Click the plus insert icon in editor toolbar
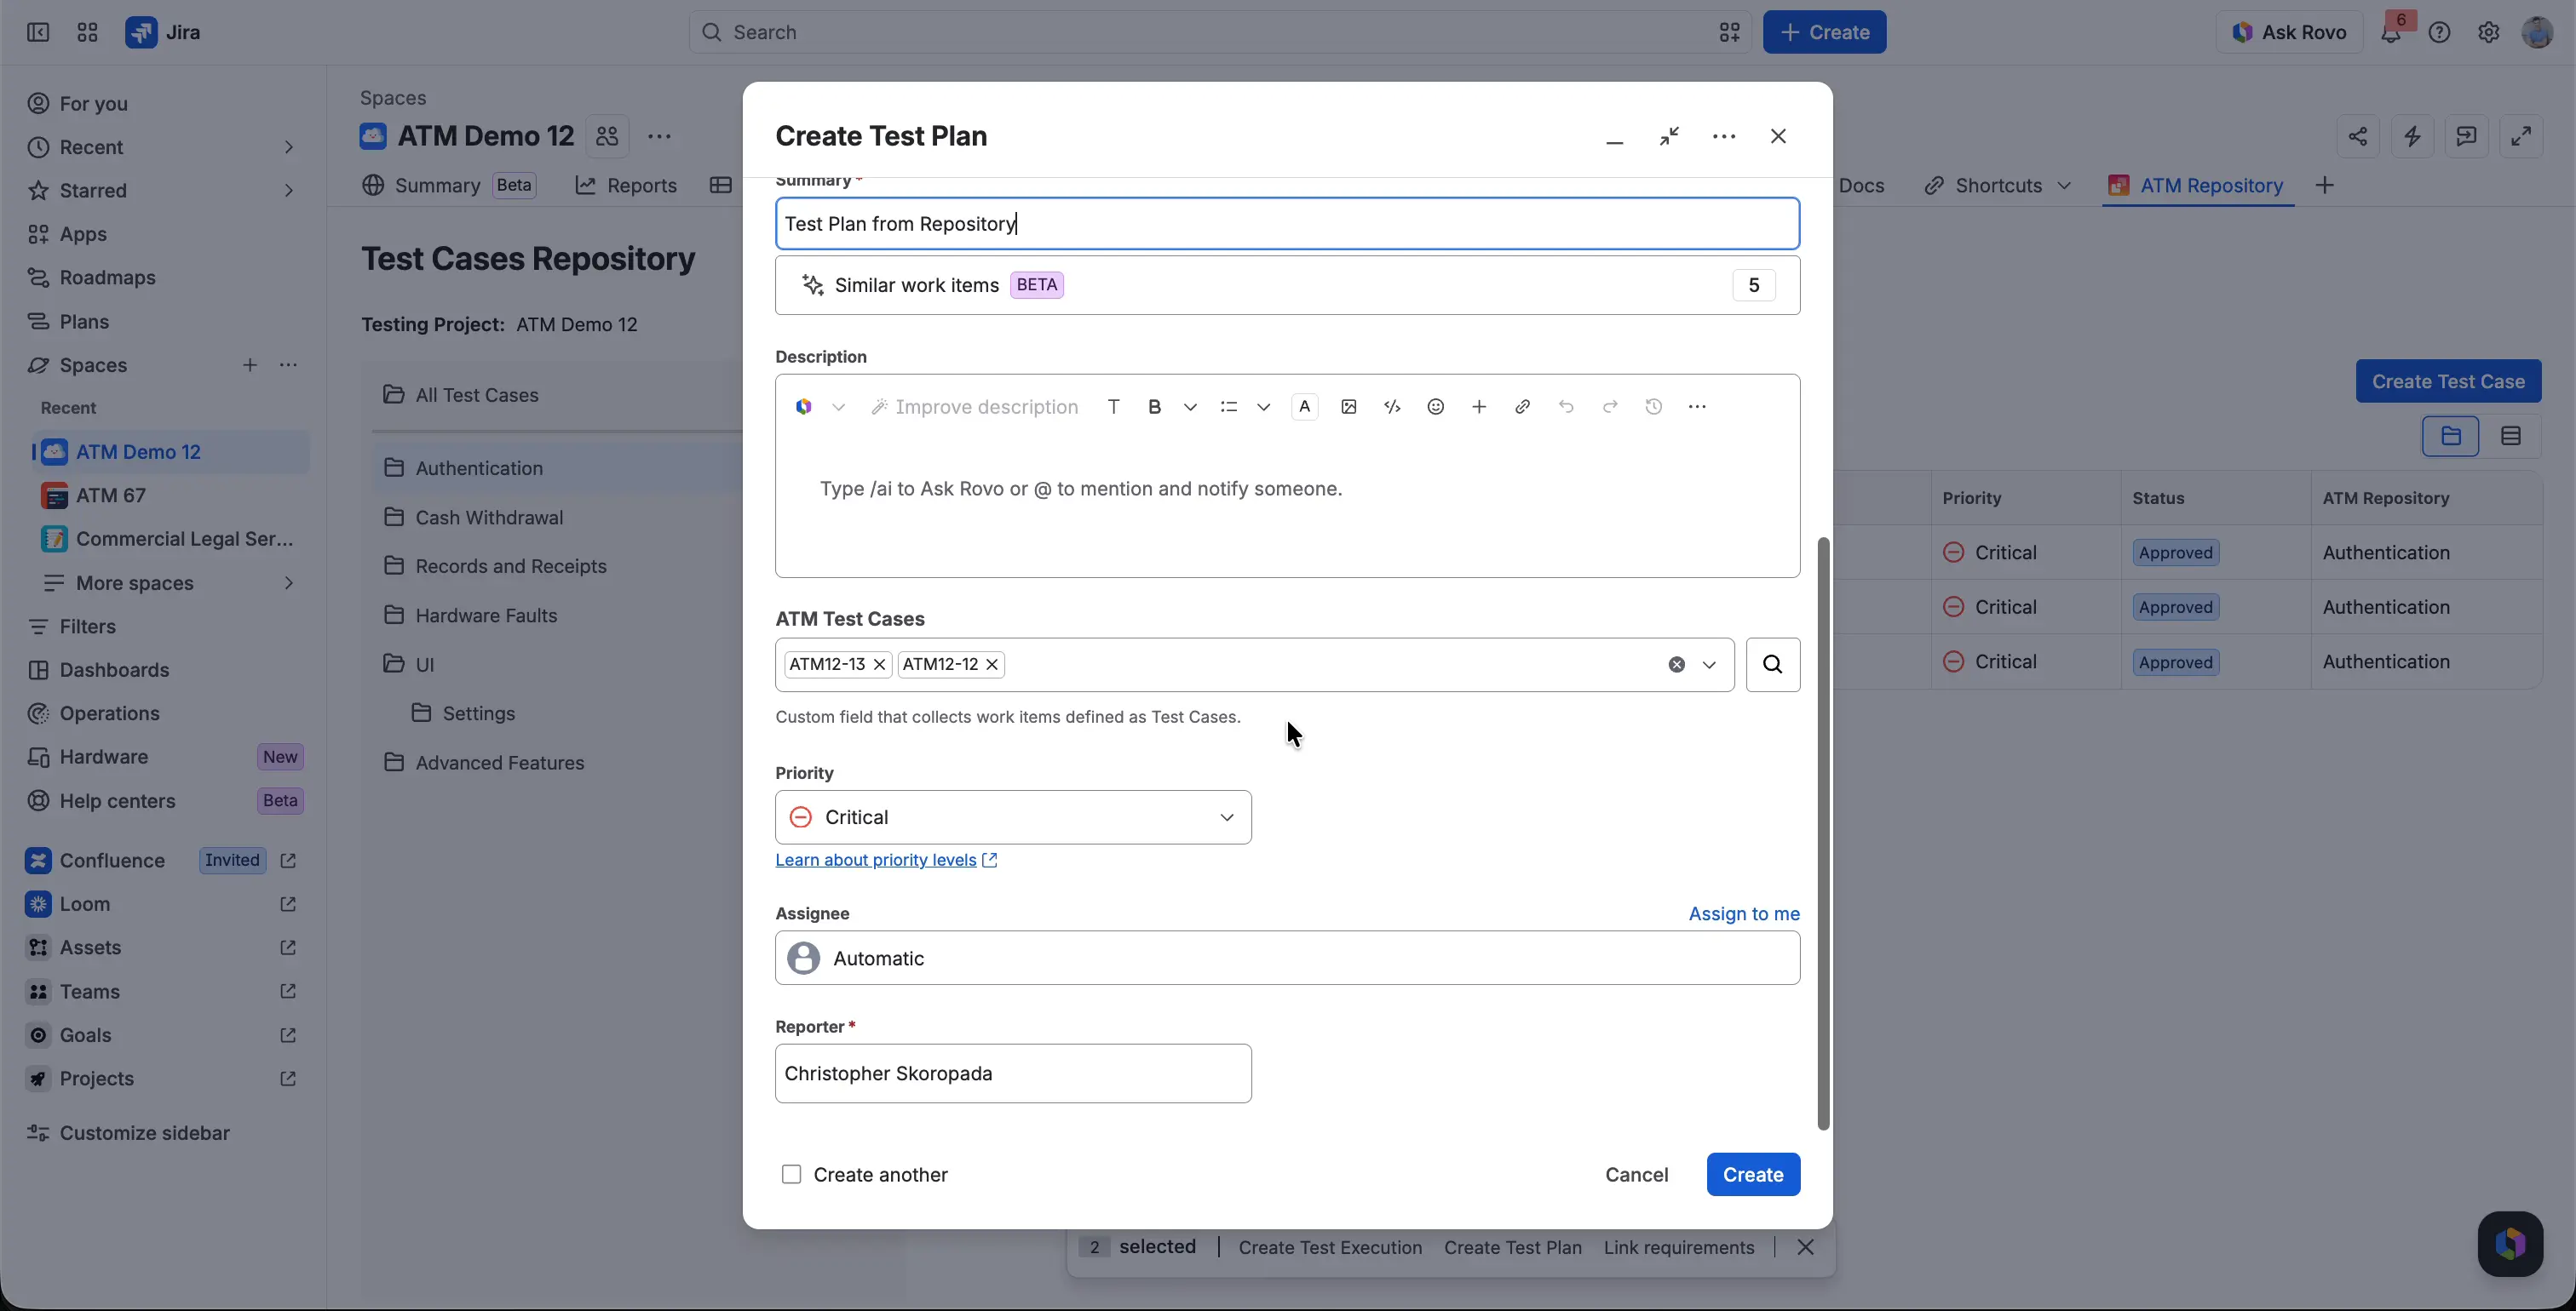 click(x=1479, y=407)
